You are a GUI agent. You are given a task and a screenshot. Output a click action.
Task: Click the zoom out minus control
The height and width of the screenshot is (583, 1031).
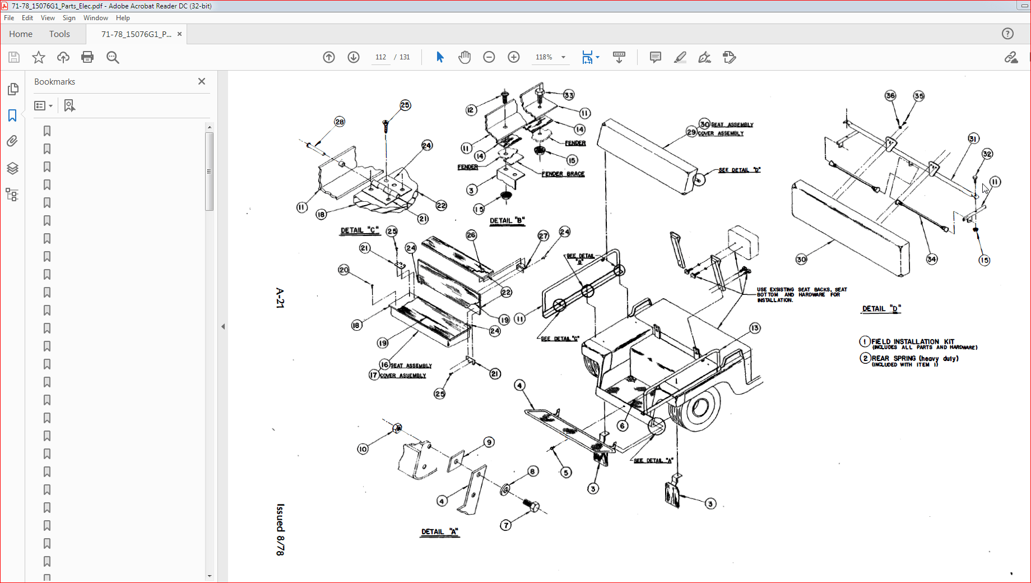tap(489, 57)
